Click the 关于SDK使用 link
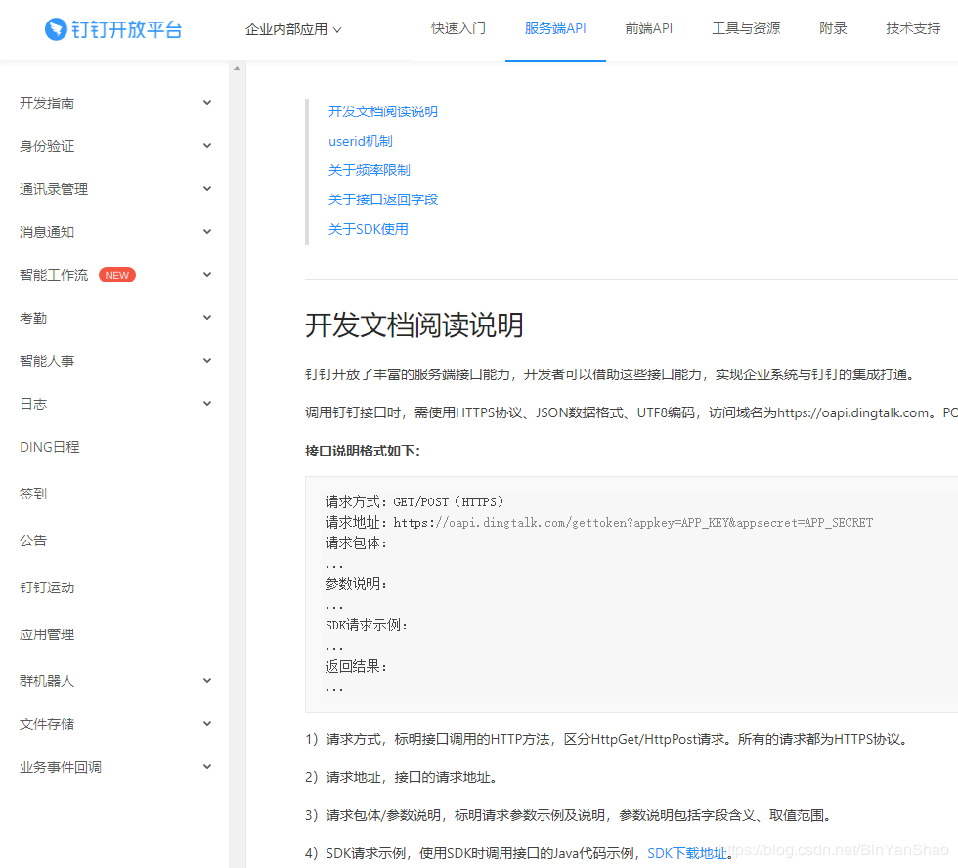 coord(368,229)
